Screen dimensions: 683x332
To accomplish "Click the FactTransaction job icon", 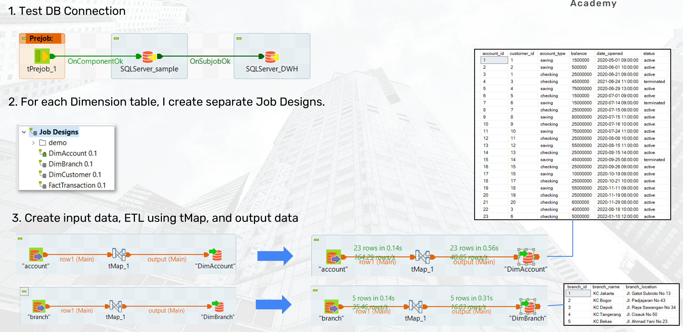I will 43,185.
